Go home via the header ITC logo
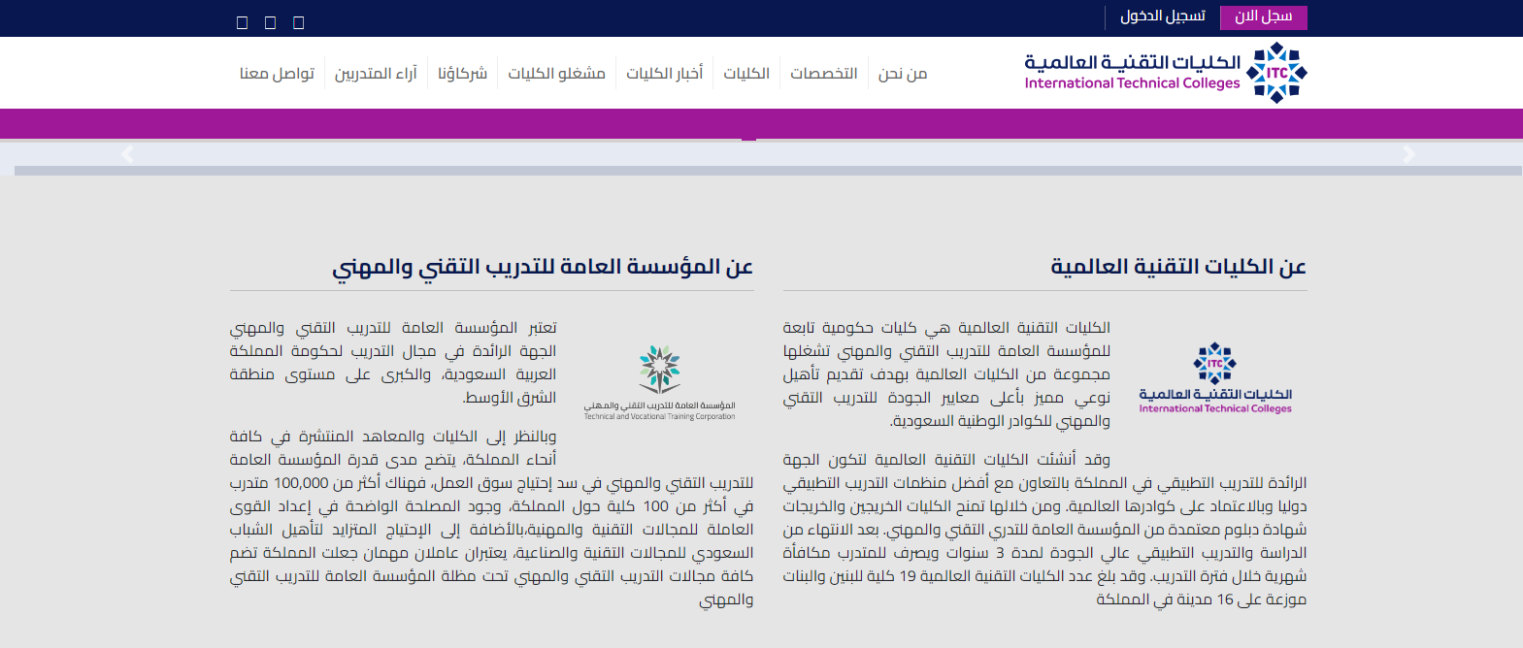This screenshot has height=648, width=1523. click(1166, 73)
